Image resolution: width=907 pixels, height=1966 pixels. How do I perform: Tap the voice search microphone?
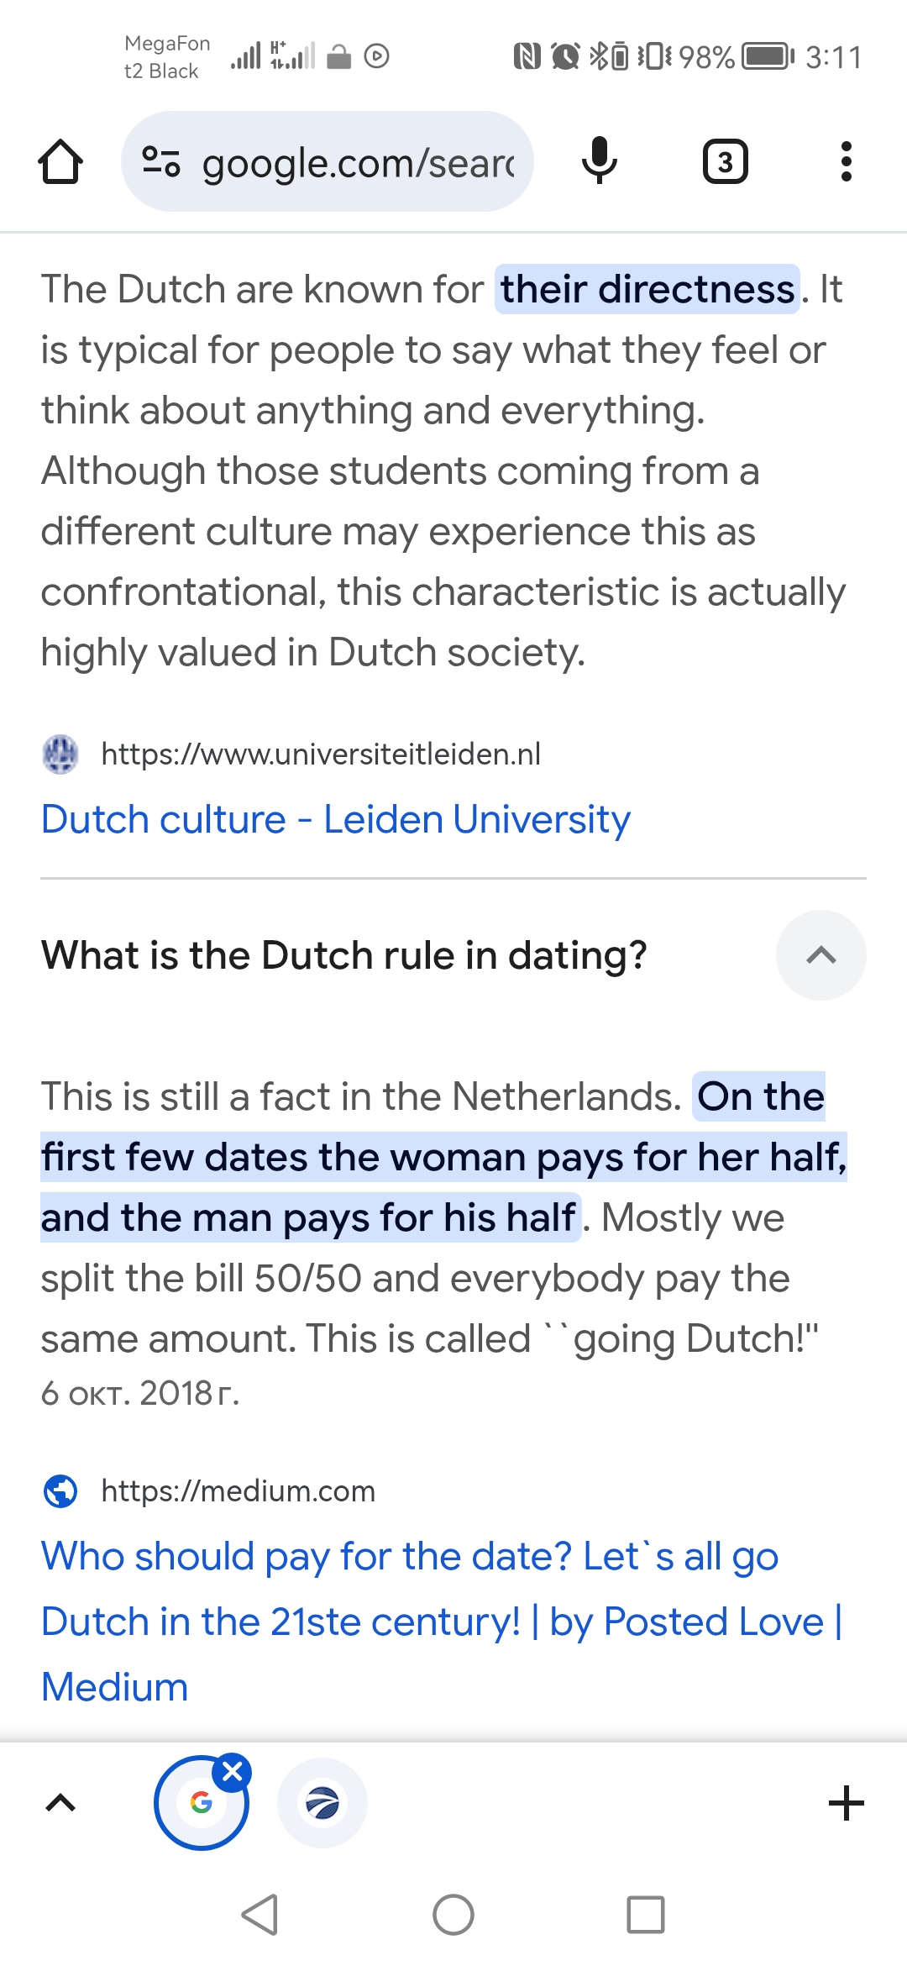pos(599,161)
